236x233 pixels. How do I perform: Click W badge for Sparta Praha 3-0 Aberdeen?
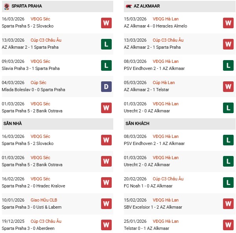[x=106, y=225]
